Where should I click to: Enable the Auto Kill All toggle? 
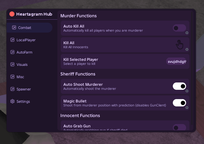tap(179, 28)
